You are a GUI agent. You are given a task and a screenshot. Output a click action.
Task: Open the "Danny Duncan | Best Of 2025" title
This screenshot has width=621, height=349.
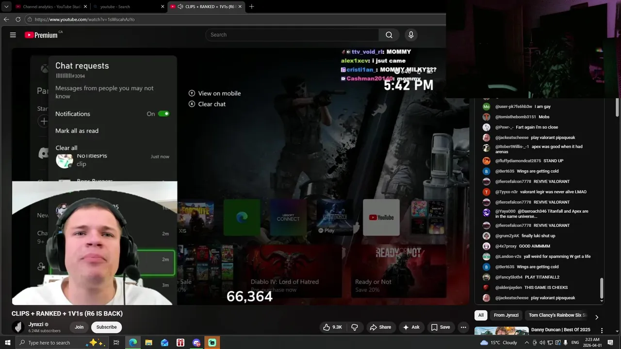point(560,330)
